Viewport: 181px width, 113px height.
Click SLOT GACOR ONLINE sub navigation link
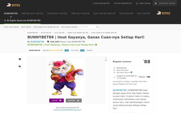pos(69,27)
